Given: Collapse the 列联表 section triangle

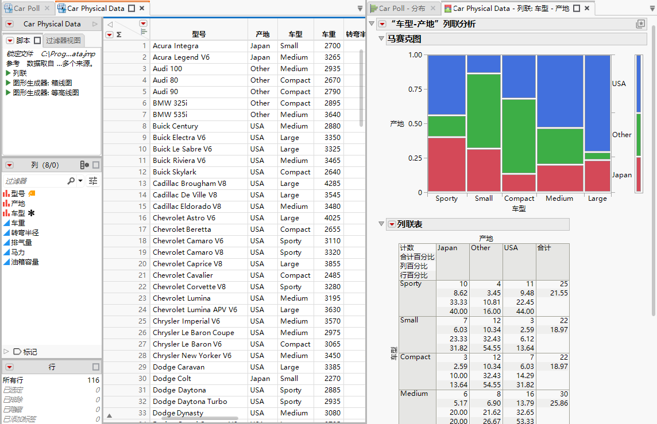Looking at the screenshot, I should [381, 224].
